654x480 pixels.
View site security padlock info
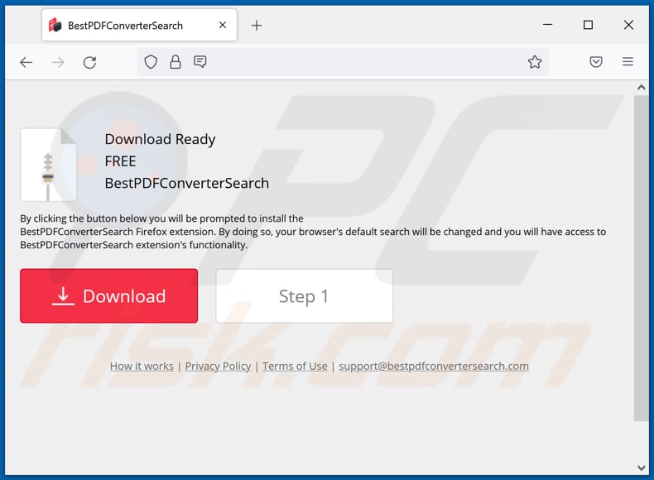click(176, 62)
